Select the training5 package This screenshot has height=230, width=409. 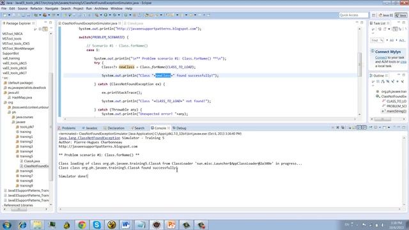pos(24,156)
